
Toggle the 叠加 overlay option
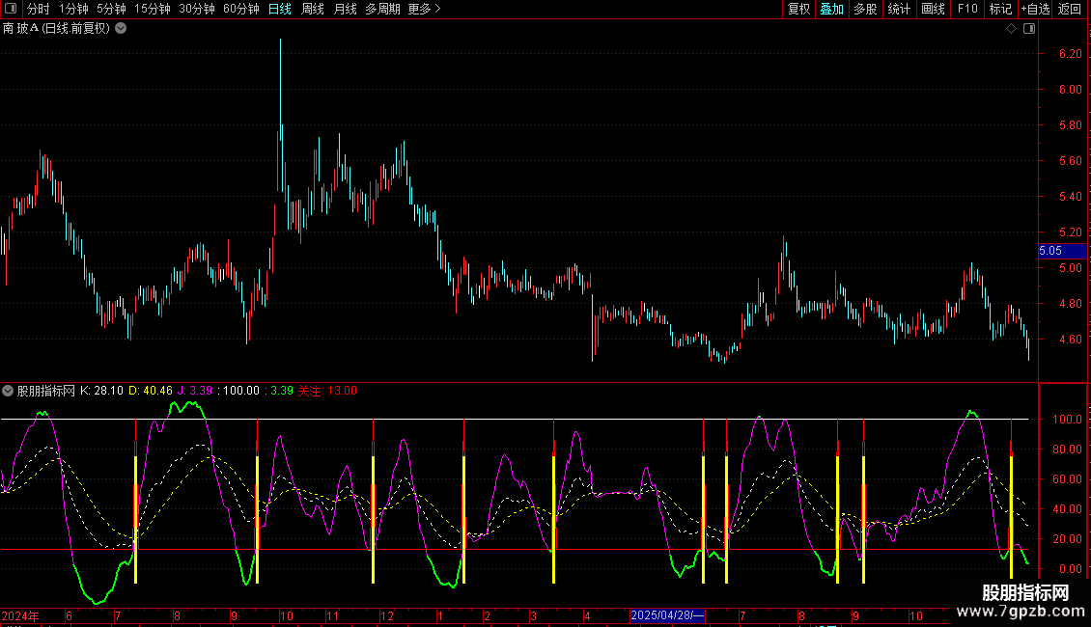(832, 9)
